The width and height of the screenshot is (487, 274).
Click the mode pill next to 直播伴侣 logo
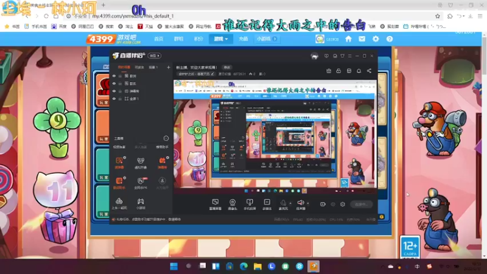tap(155, 55)
